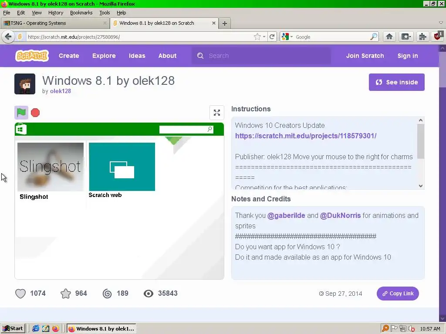
Task: Launch Internet Explorer from quick launch
Action: point(36,329)
